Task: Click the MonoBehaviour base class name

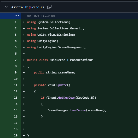Action: [81, 60]
